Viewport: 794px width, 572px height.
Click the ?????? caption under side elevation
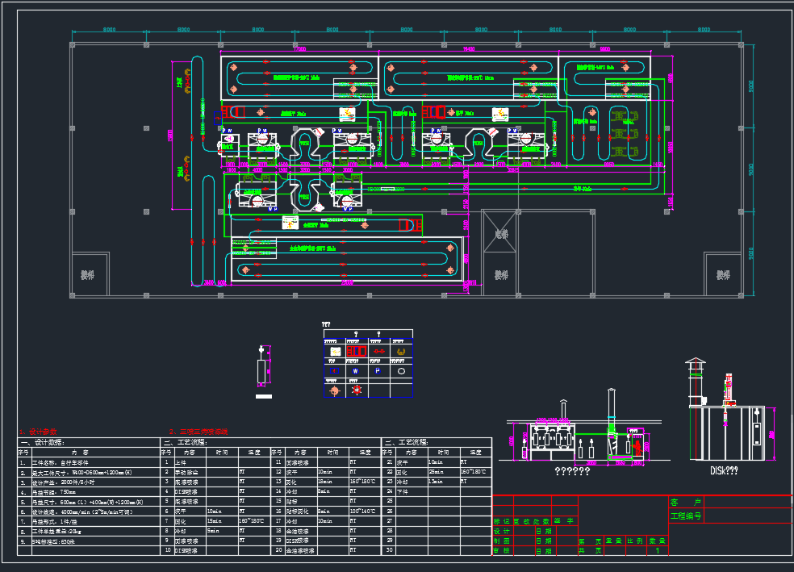[x=572, y=471]
